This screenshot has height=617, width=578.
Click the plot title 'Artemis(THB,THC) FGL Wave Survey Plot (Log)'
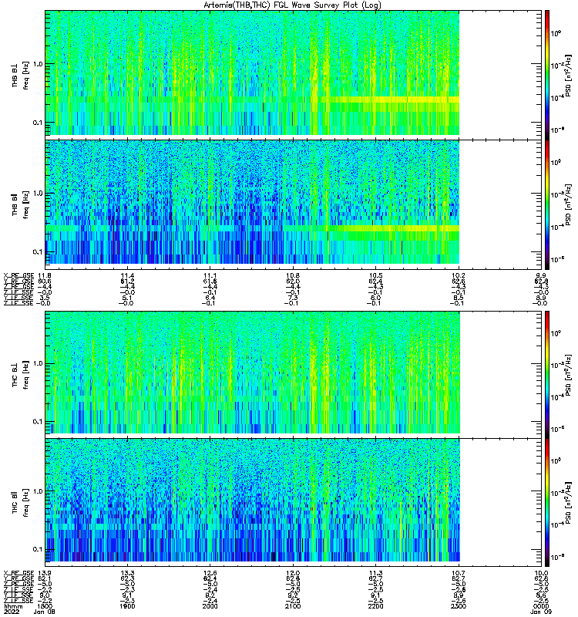click(292, 5)
